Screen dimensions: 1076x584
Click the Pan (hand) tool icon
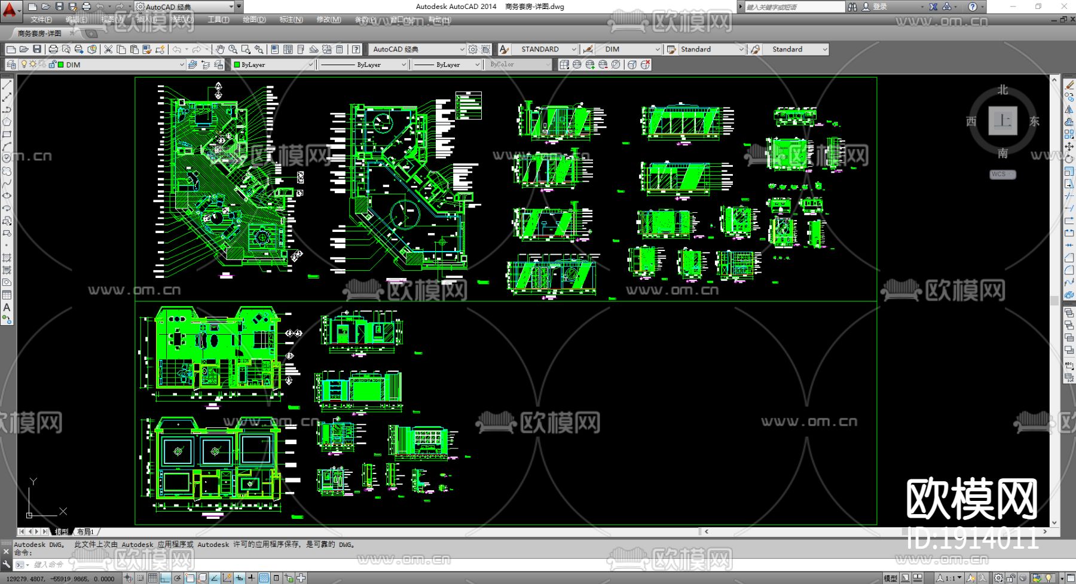click(x=220, y=50)
